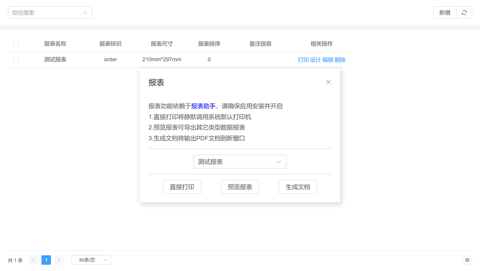Open the settings gear icon
Image resolution: width=480 pixels, height=271 pixels.
(x=467, y=260)
